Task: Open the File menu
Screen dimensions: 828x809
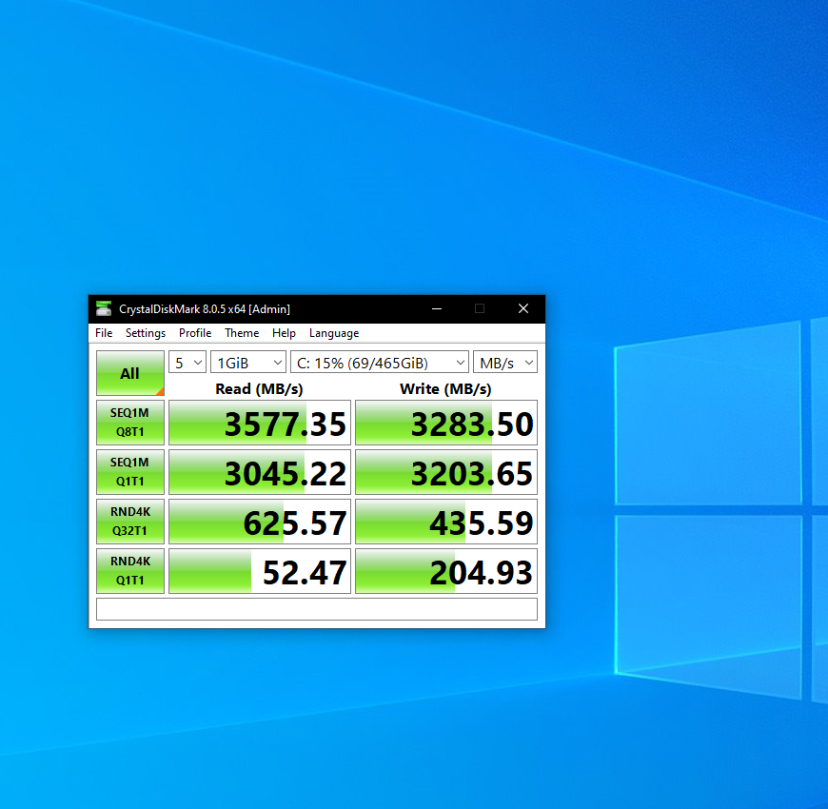Action: point(104,333)
